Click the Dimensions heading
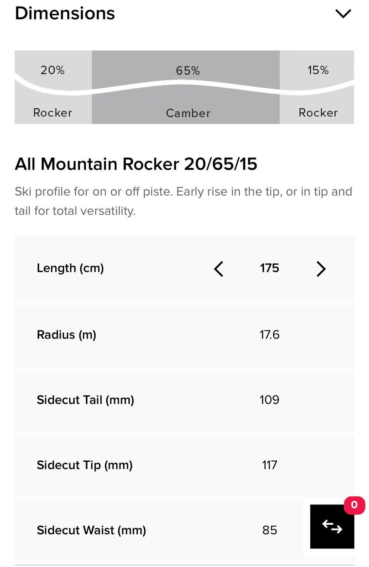 click(x=65, y=13)
